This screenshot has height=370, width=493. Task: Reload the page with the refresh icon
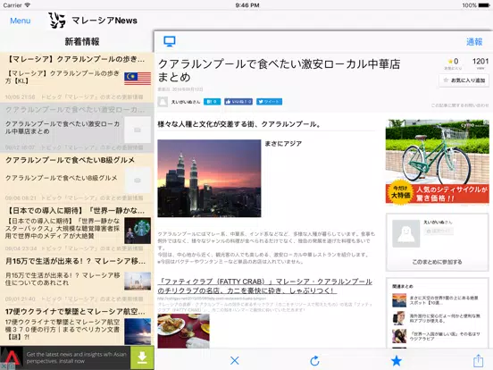(314, 360)
